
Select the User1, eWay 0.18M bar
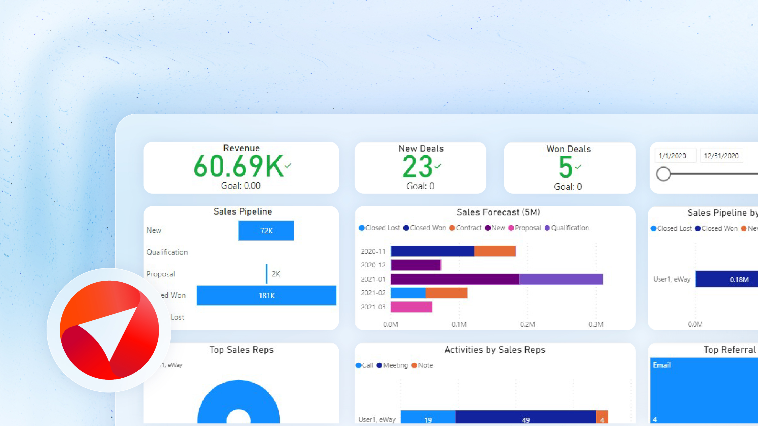pos(726,279)
